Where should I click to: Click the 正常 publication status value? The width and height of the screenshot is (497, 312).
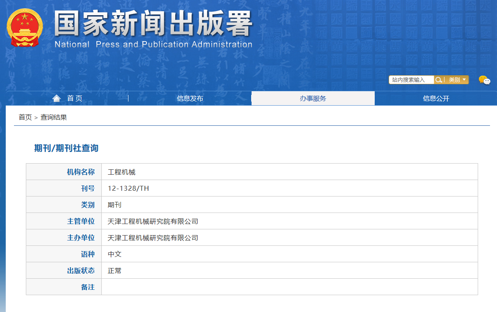tap(115, 270)
